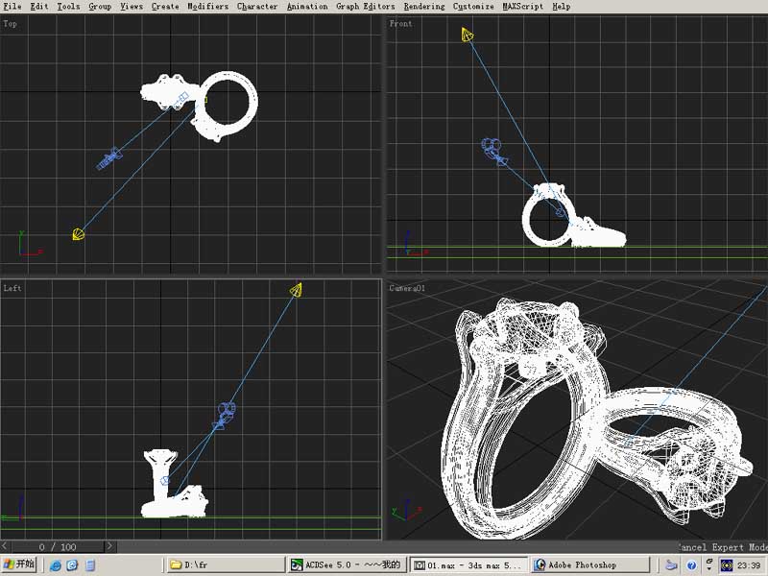Select the yellow light in Front viewport

pyautogui.click(x=468, y=36)
